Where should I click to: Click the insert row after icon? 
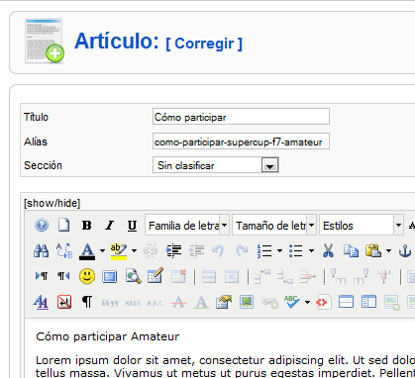click(x=285, y=276)
